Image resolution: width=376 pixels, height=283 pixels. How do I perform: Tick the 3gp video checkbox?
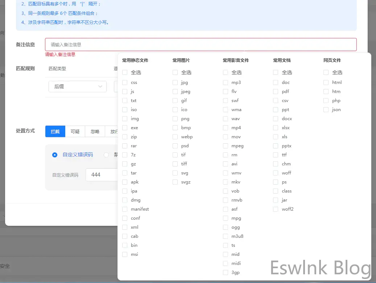(x=226, y=273)
